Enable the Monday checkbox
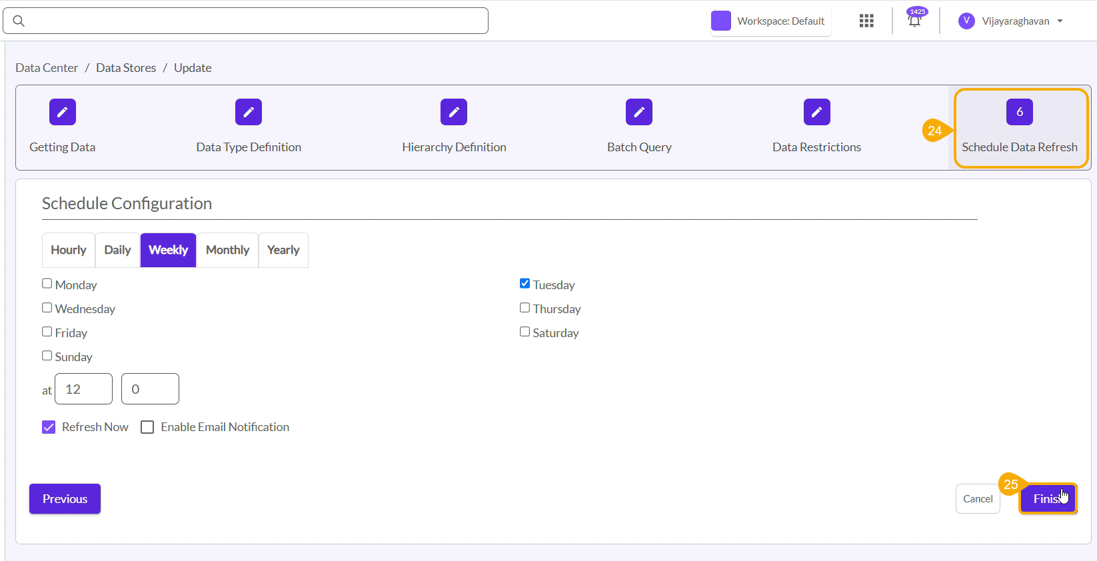1097x561 pixels. tap(47, 284)
